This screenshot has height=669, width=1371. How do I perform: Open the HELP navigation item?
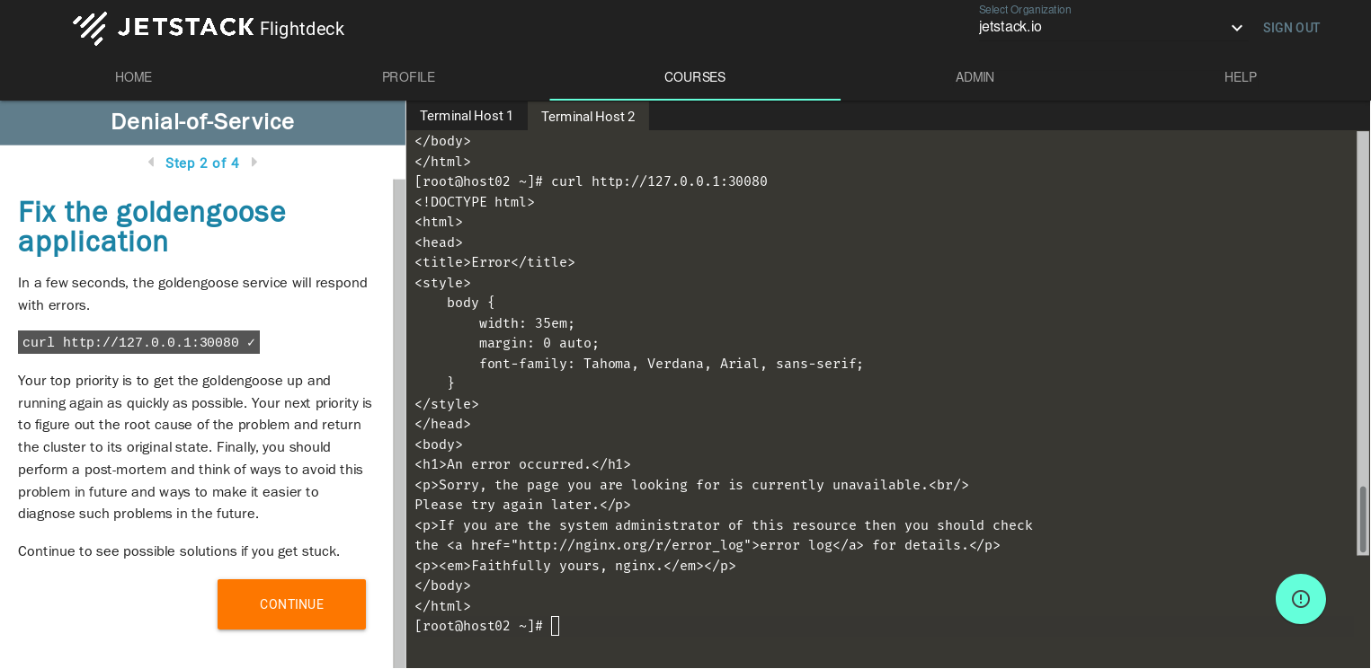(x=1240, y=77)
